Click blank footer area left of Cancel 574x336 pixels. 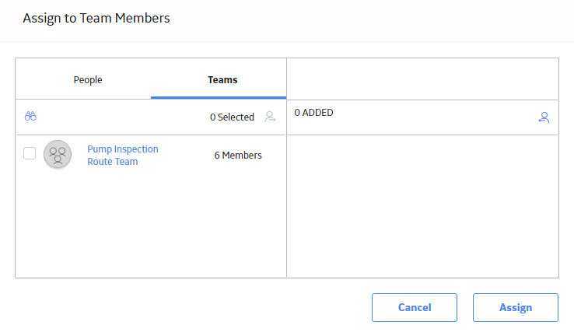191,307
